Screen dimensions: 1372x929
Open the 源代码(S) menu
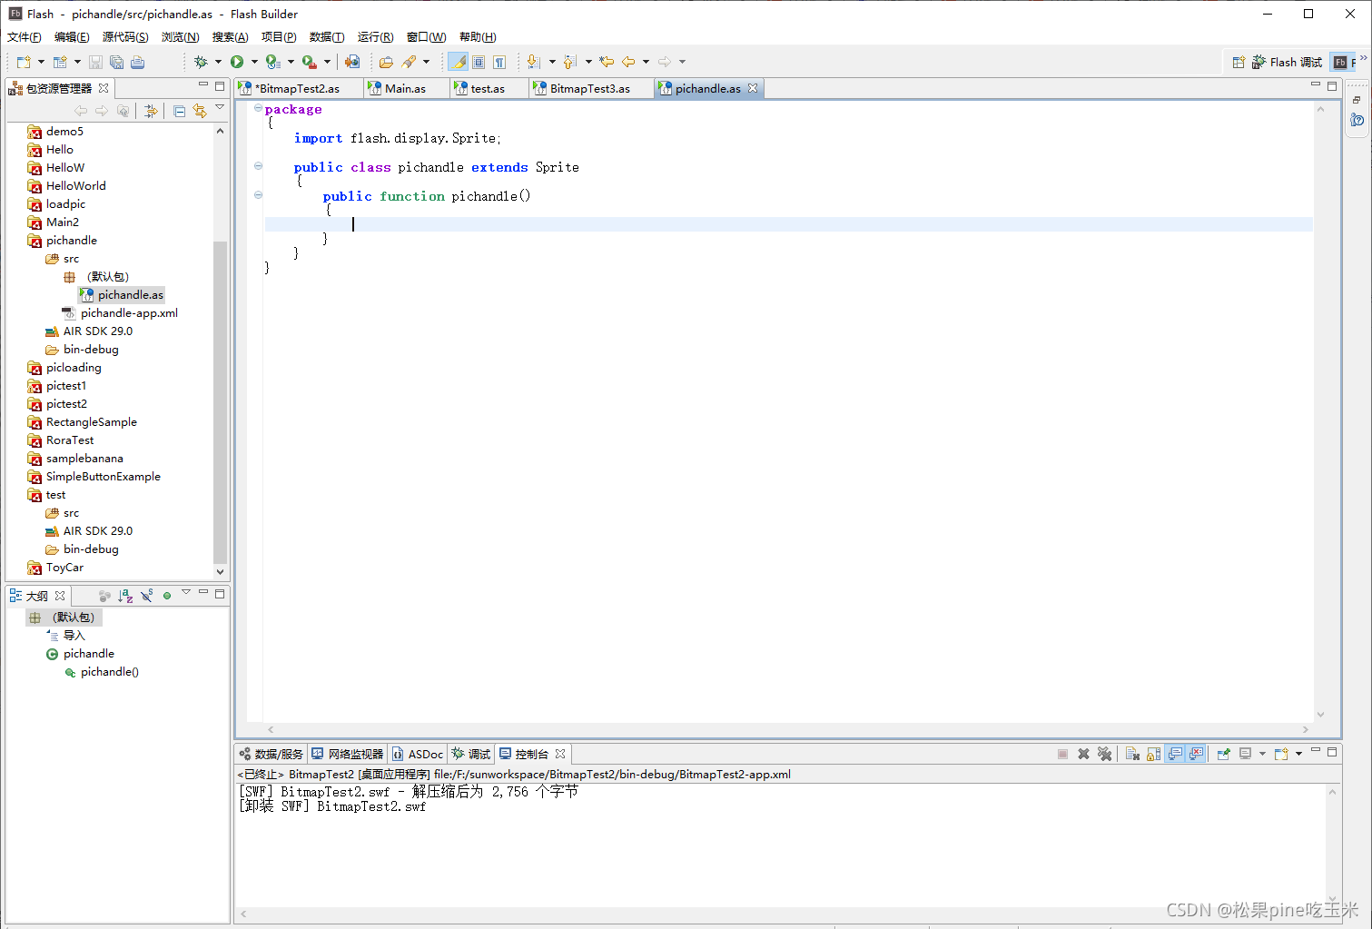coord(125,37)
